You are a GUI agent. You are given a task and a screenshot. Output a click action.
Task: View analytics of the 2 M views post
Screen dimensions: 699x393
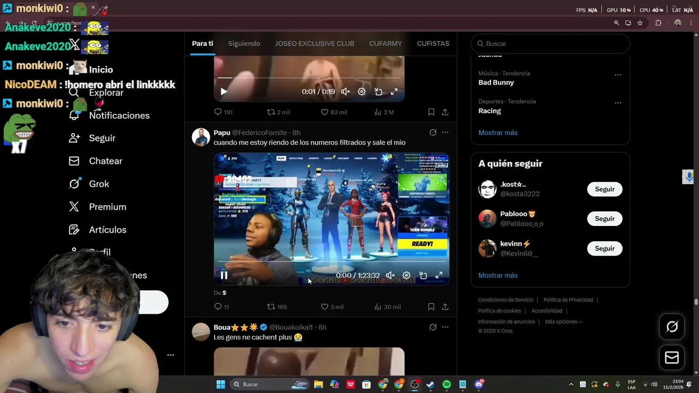tap(383, 112)
